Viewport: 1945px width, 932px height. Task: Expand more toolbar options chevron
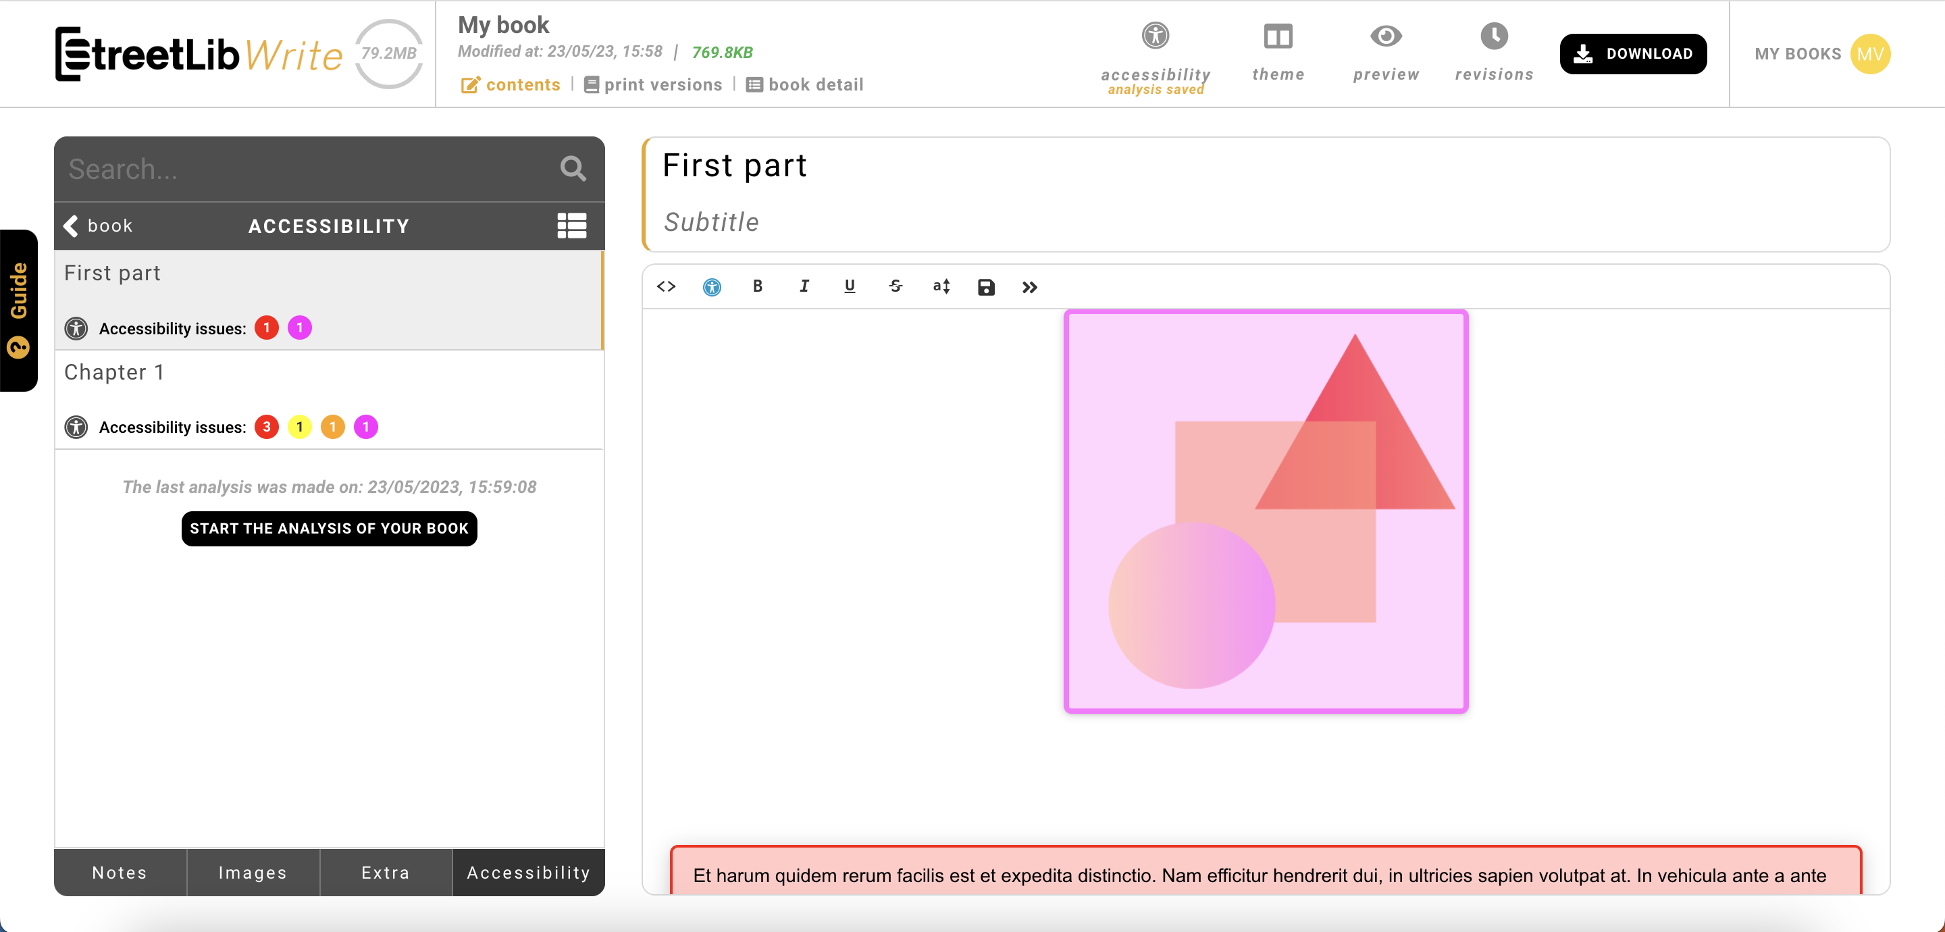(1029, 287)
